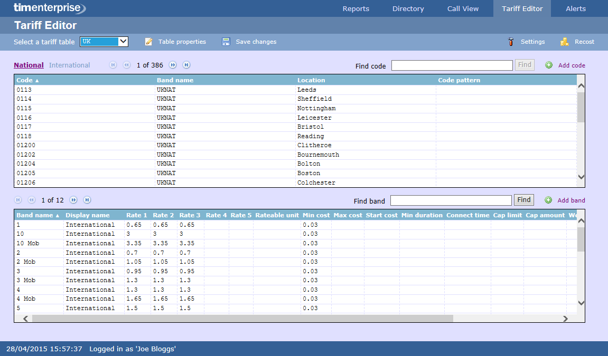Switch to the International tab
Viewport: 608px width, 356px height.
click(x=69, y=65)
